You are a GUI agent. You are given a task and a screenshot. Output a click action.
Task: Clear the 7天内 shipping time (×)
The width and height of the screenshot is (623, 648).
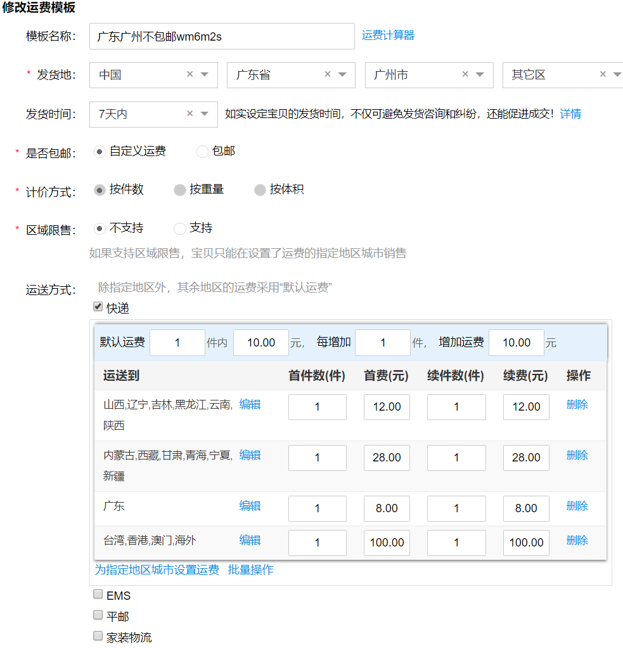tap(189, 114)
